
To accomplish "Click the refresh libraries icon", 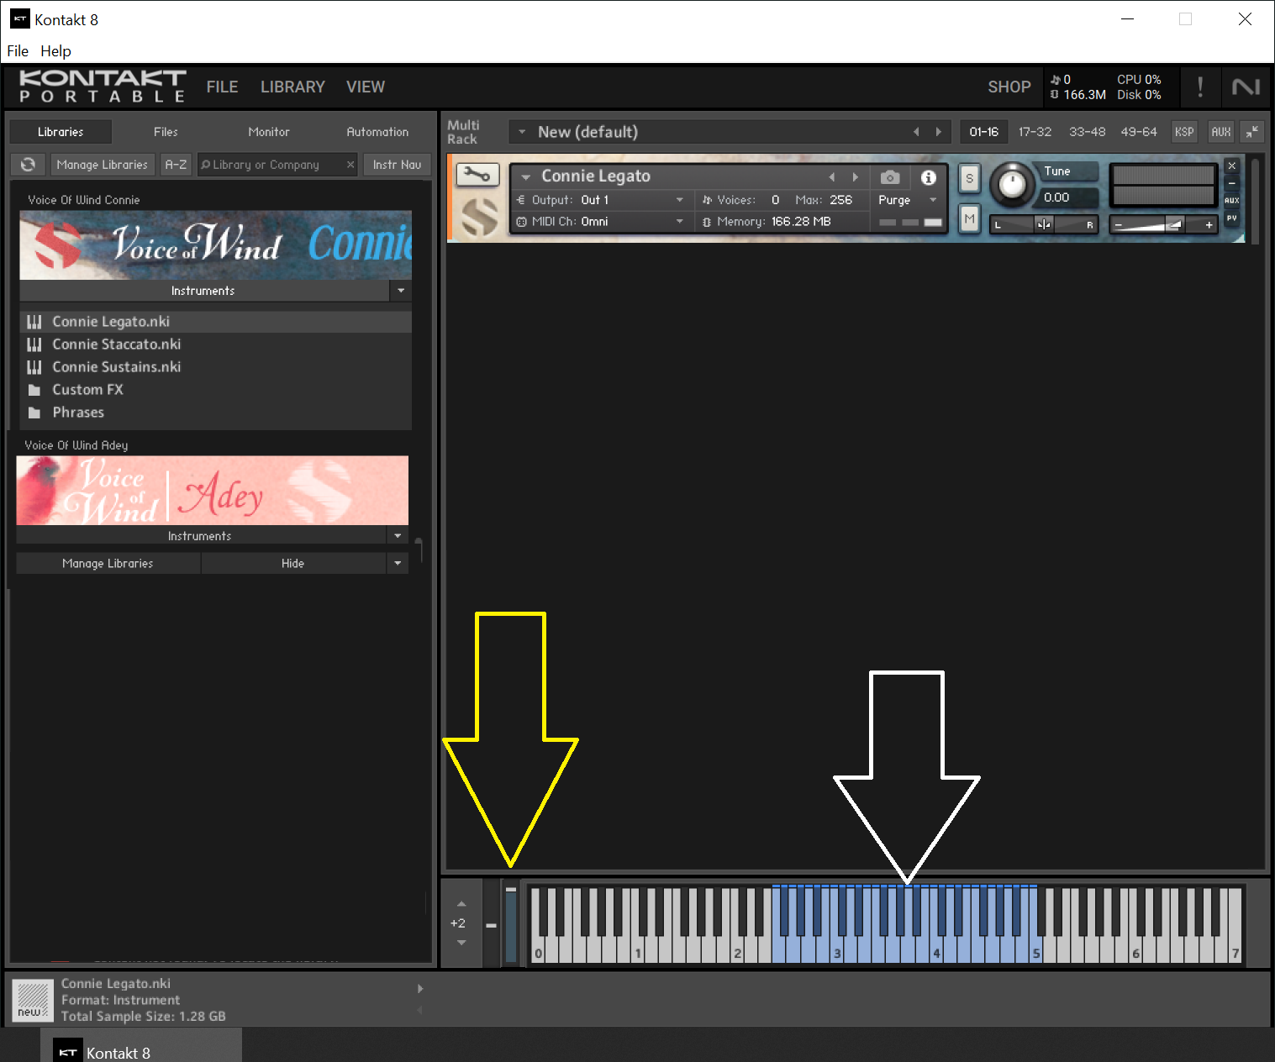I will coord(28,165).
